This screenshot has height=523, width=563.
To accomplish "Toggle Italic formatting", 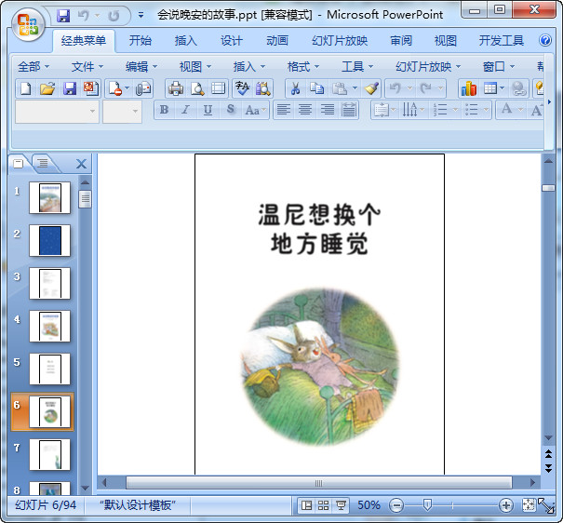I will pyautogui.click(x=185, y=110).
